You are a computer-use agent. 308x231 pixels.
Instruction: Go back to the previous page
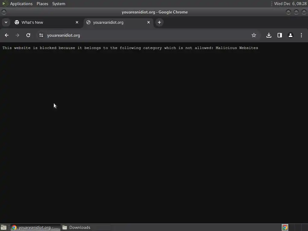(7, 35)
